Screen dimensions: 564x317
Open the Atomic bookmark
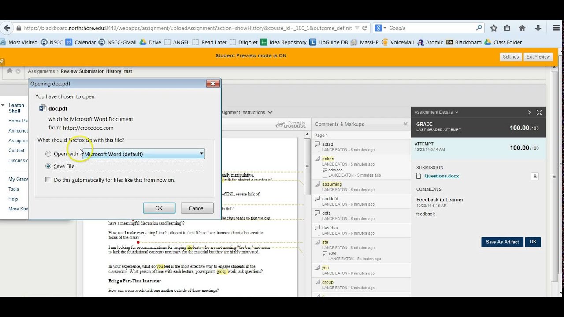coord(430,42)
